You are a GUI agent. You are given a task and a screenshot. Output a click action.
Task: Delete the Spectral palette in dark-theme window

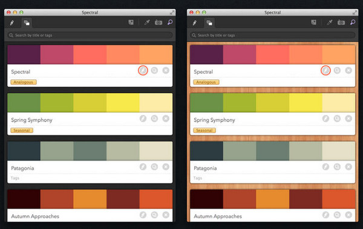pyautogui.click(x=166, y=70)
